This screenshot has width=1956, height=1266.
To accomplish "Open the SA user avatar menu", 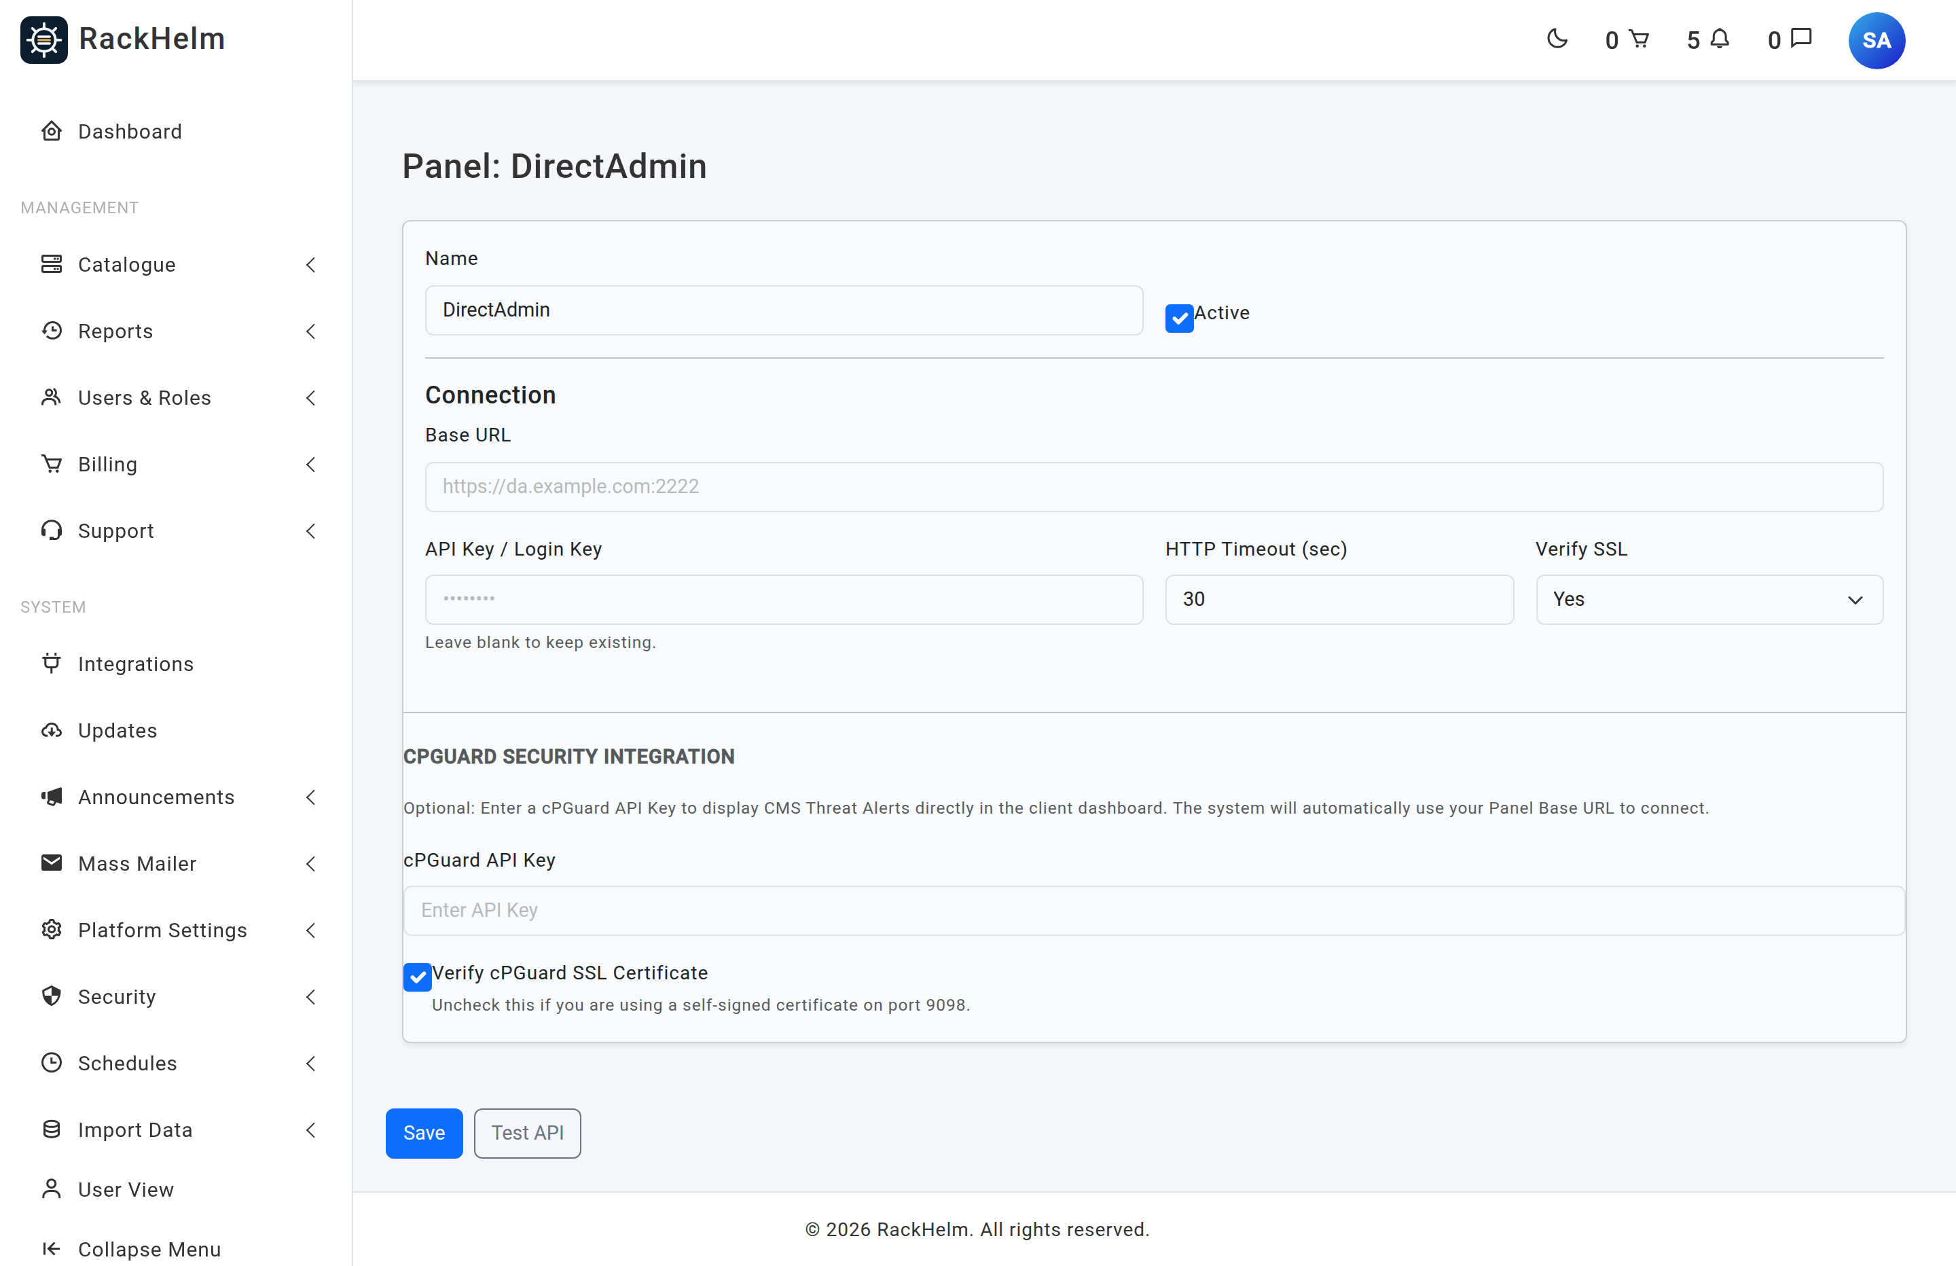I will tap(1877, 40).
